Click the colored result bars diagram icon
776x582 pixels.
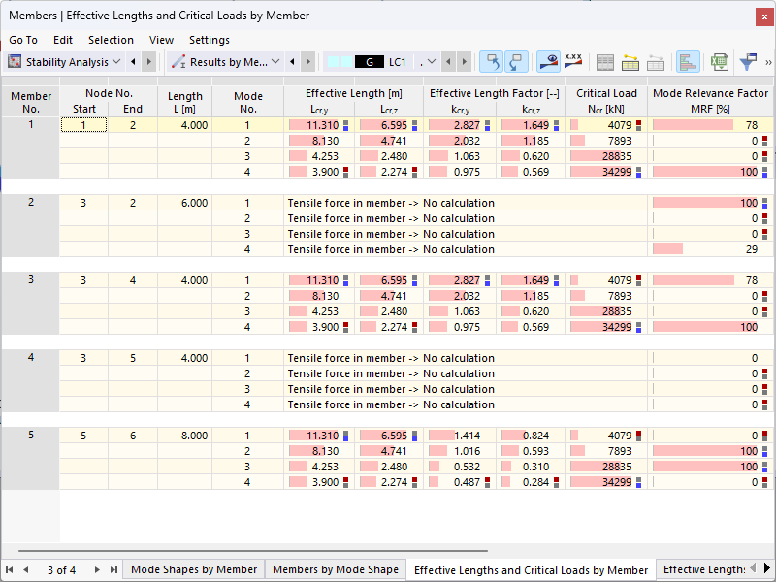(689, 61)
